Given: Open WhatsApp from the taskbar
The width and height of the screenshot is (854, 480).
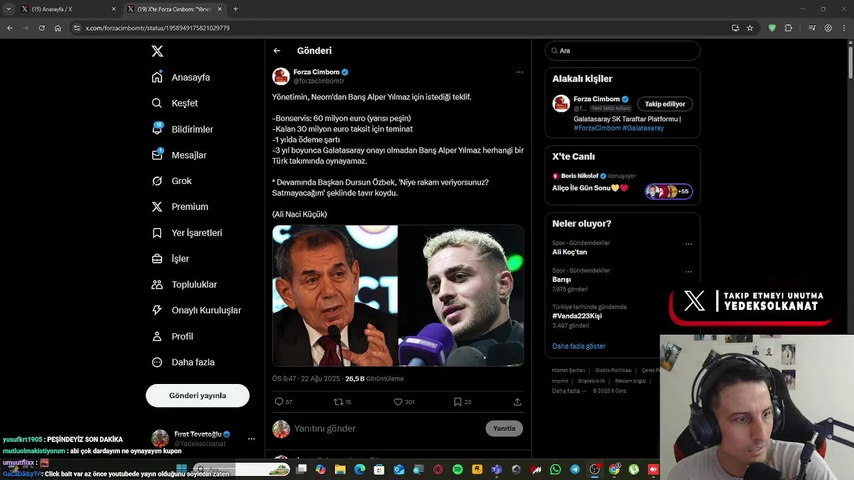Looking at the screenshot, I should [x=555, y=470].
